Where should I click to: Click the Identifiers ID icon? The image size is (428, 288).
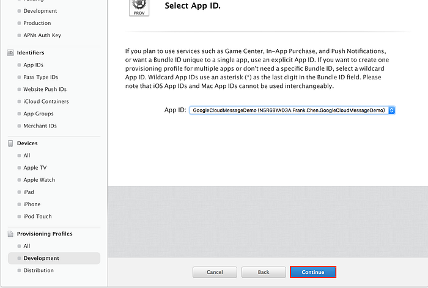(10, 52)
